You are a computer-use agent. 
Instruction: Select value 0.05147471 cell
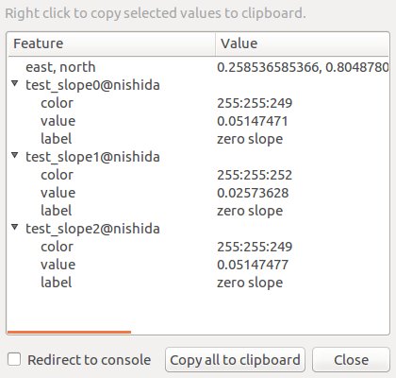[x=253, y=121]
